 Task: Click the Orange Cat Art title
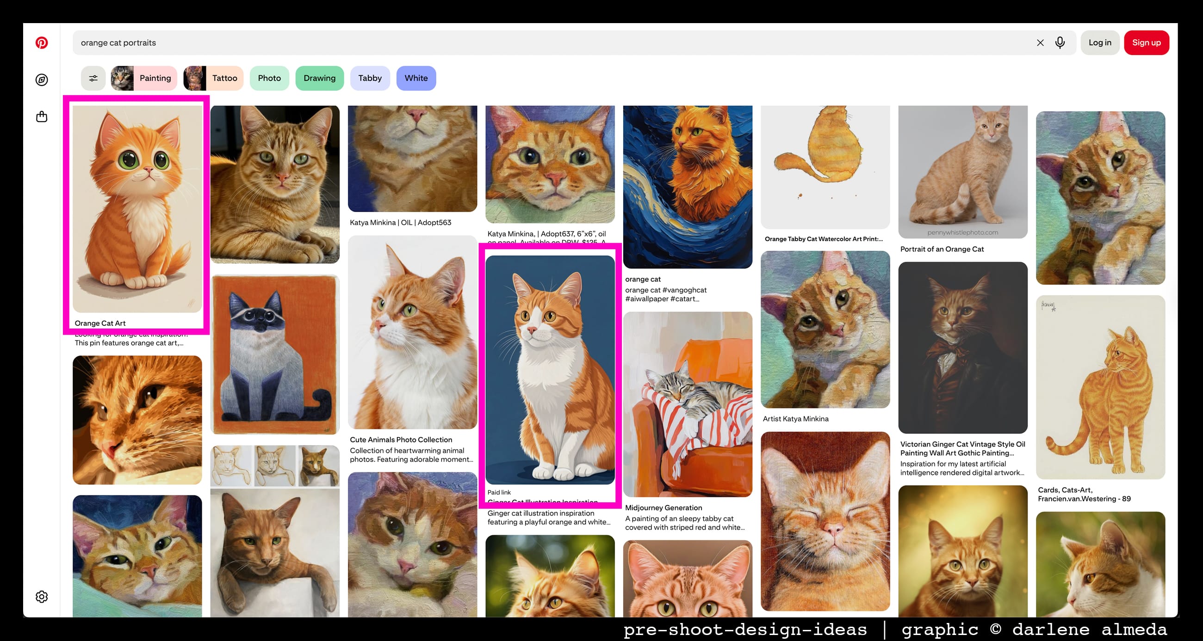(x=100, y=323)
